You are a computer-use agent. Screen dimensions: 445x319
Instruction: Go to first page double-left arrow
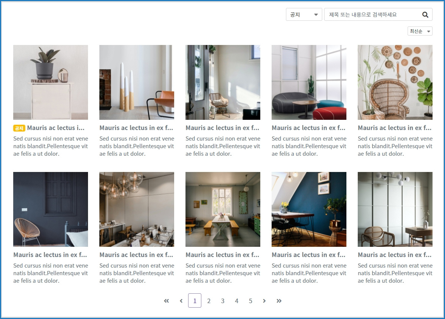click(x=167, y=301)
